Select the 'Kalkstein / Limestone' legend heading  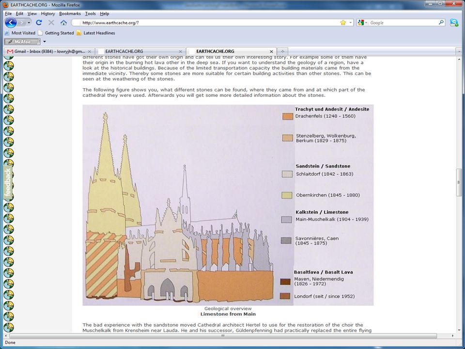[x=322, y=212]
